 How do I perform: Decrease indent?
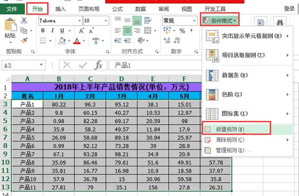tap(118, 40)
